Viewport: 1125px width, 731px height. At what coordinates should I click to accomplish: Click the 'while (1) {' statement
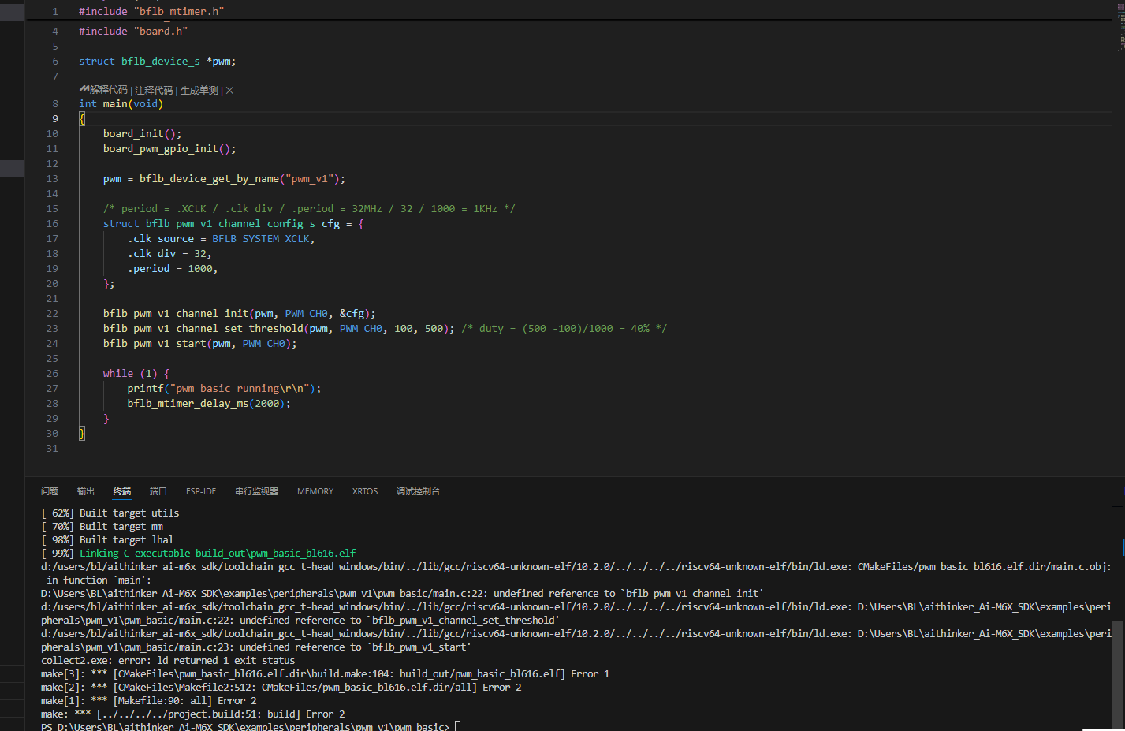coord(136,374)
